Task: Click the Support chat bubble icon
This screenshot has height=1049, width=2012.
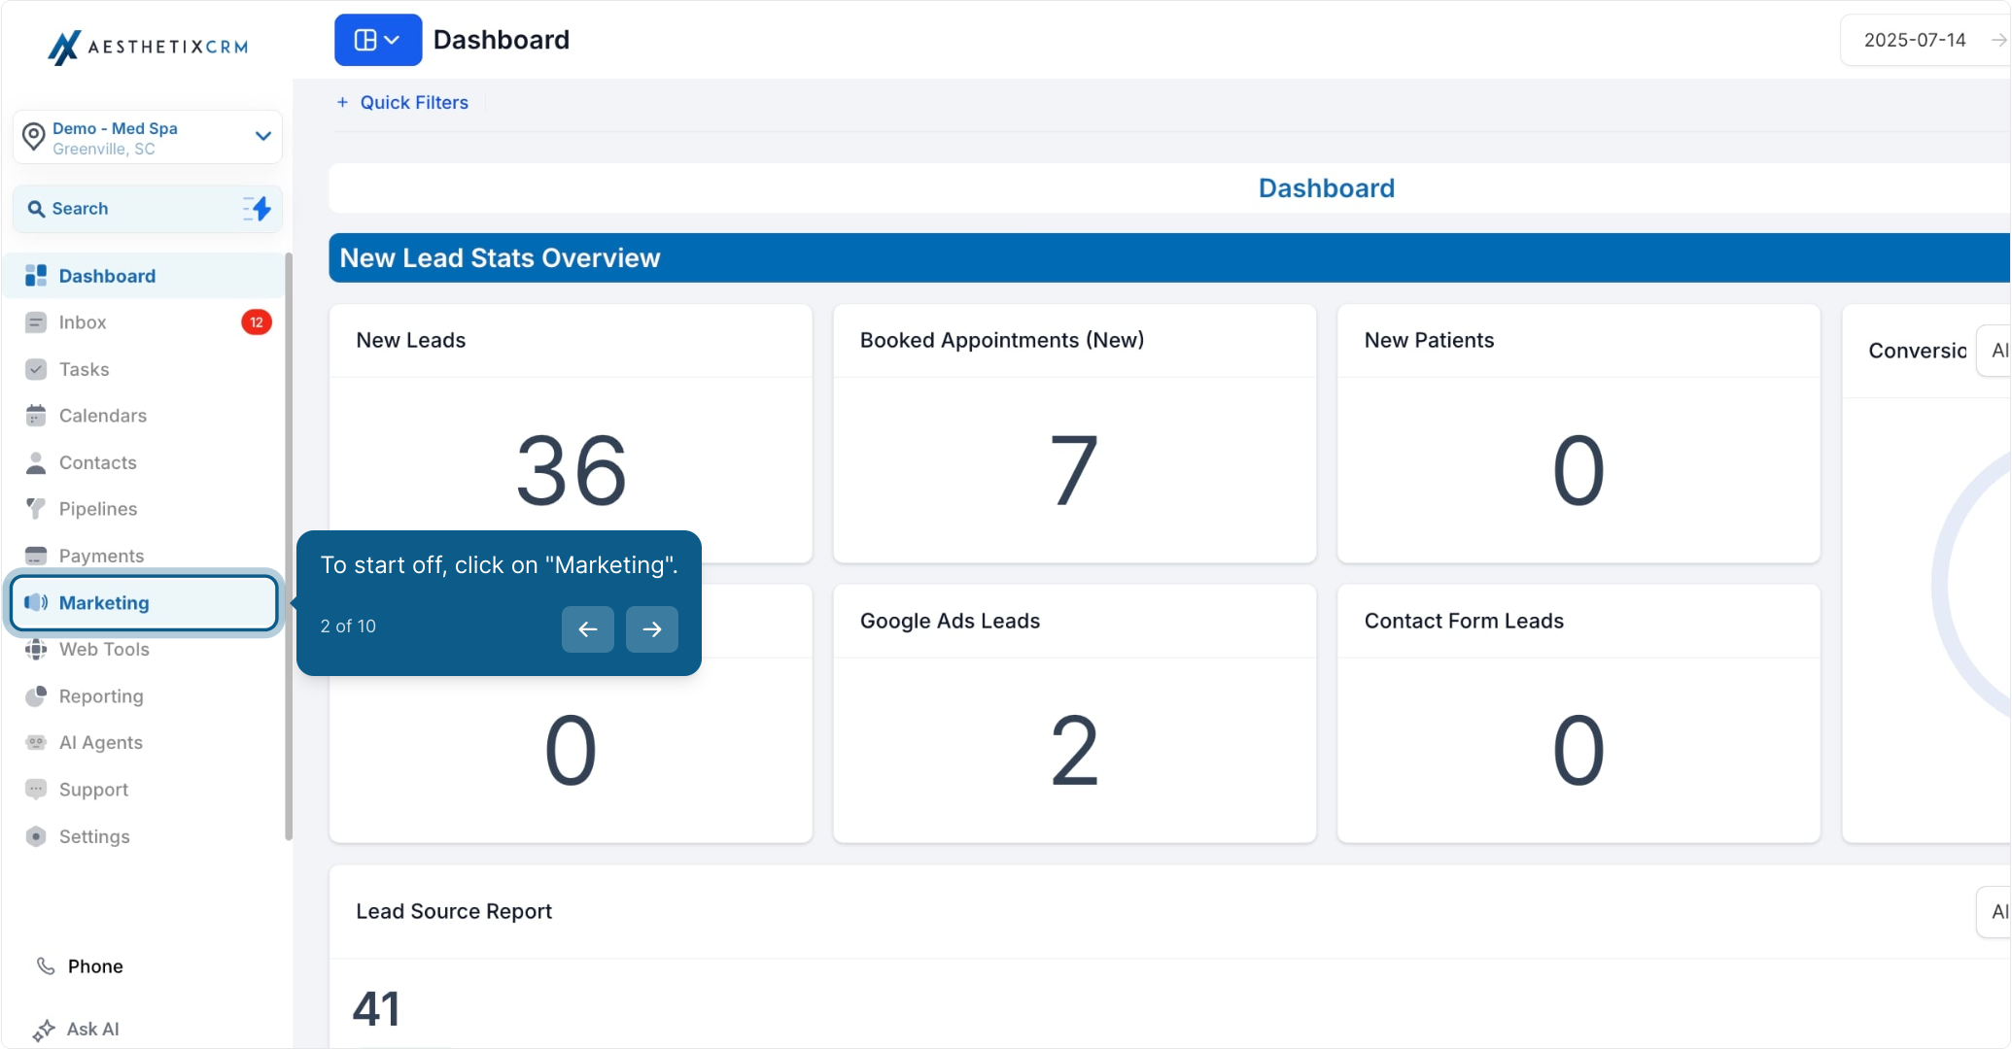Action: (36, 790)
